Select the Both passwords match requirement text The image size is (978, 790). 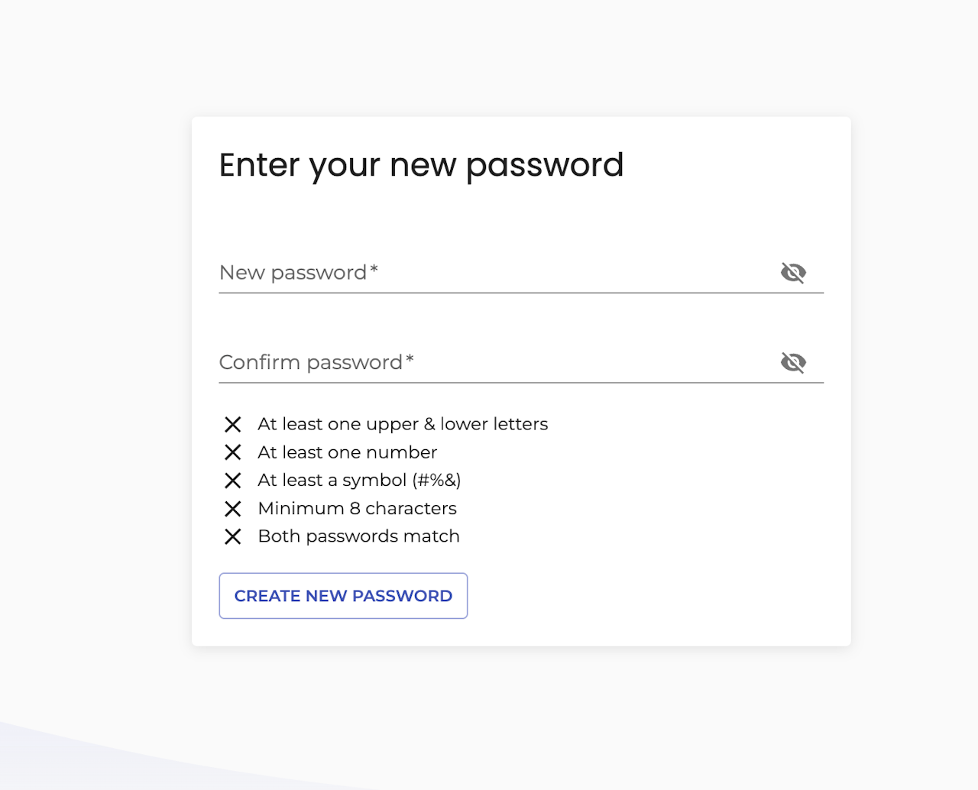click(x=359, y=536)
